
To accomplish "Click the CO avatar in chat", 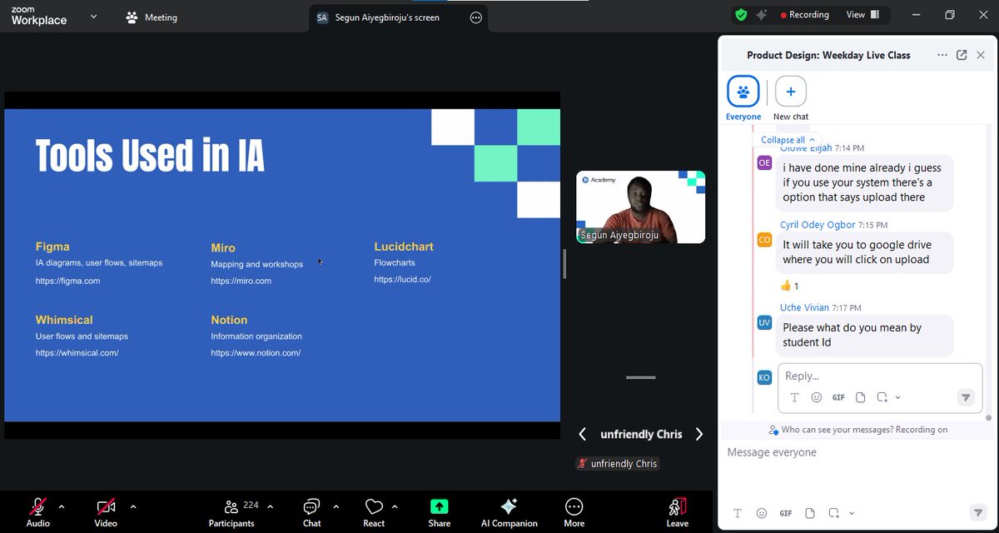I will tap(764, 240).
